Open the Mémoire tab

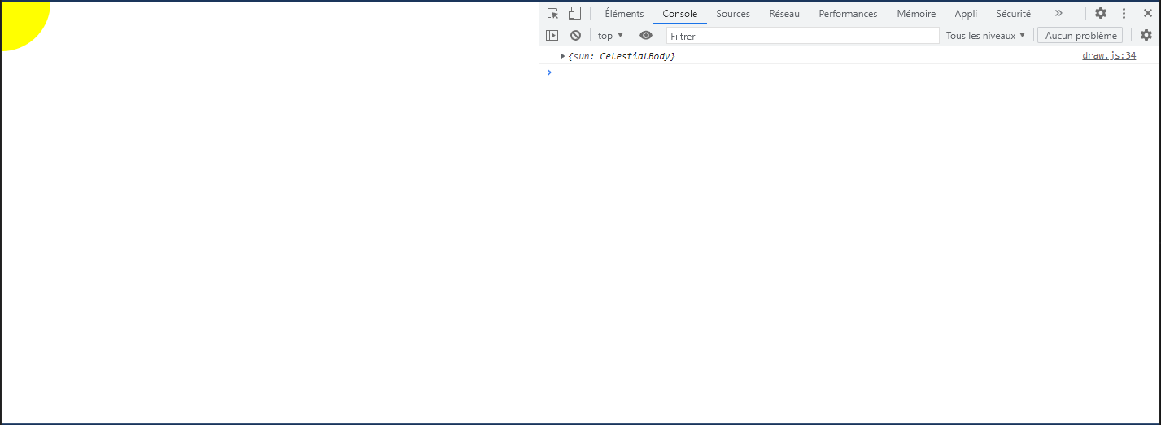pyautogui.click(x=916, y=14)
